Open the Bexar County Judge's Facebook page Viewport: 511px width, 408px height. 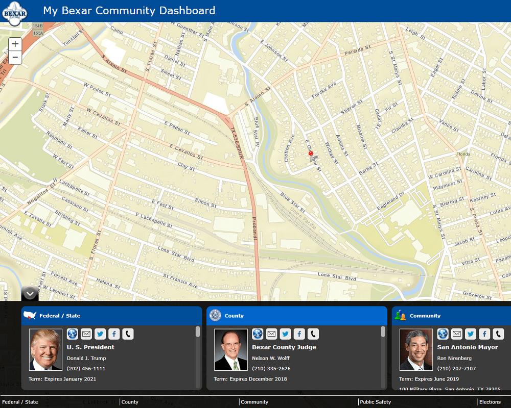coord(298,334)
